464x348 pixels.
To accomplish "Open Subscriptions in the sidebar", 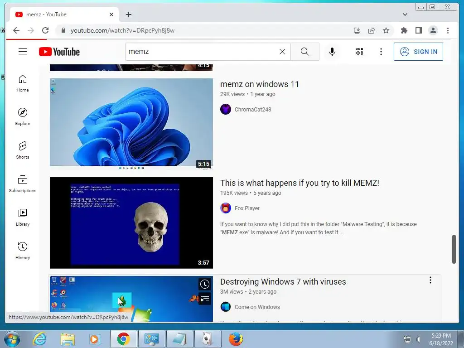I will click(23, 184).
